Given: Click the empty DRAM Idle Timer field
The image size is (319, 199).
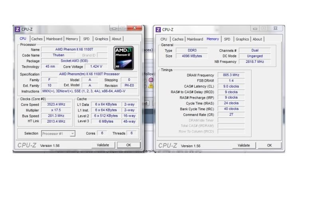Looking at the screenshot, I should point(231,120).
